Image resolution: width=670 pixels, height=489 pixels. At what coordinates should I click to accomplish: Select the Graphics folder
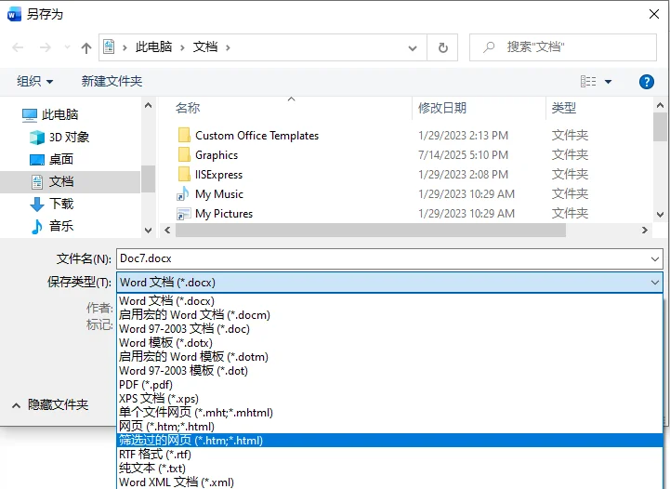pos(217,155)
